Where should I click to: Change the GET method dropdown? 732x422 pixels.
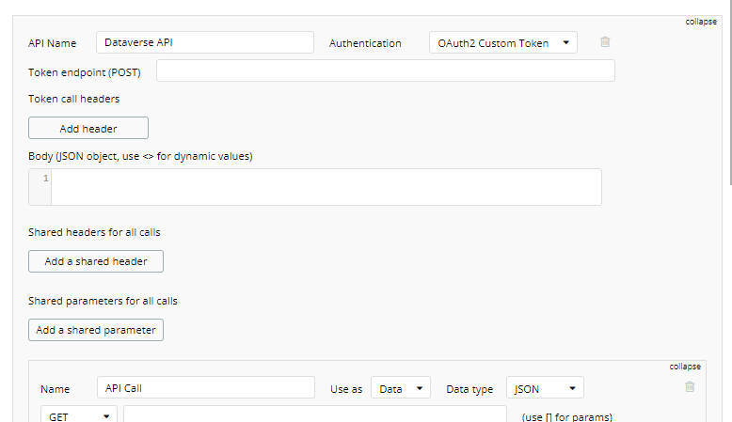click(78, 415)
